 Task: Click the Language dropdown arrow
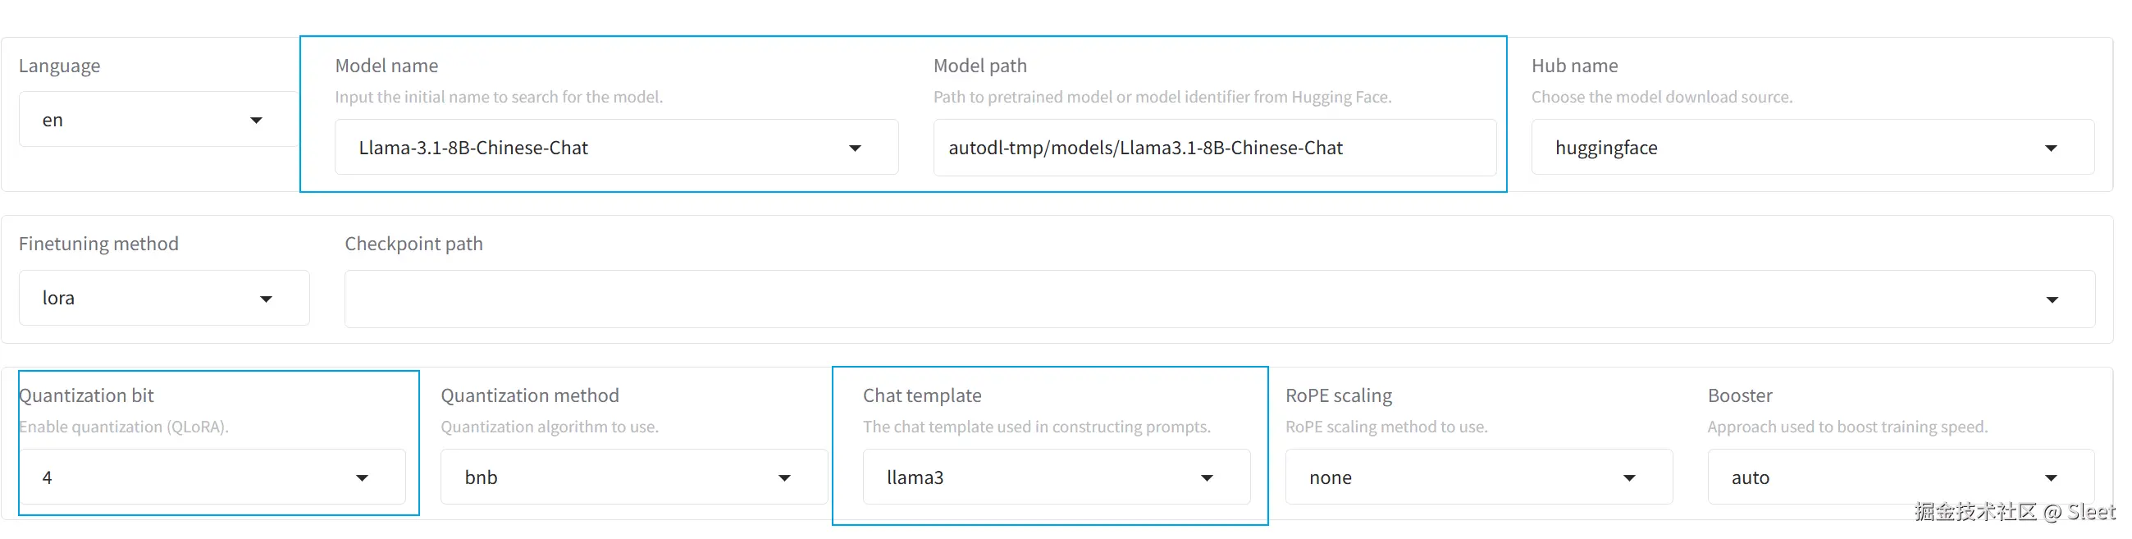(257, 120)
